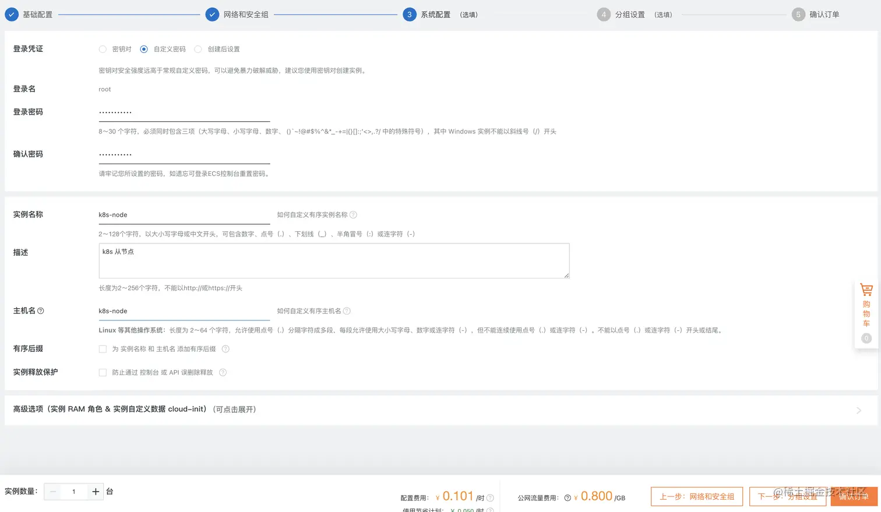Expand the 高级选项 section
Screen dimensions: 881x512
[440, 409]
